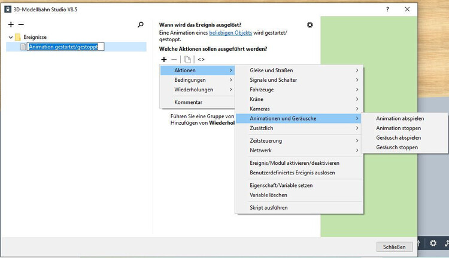The image size is (449, 258).
Task: Expand the Kameras submenu
Action: point(299,109)
